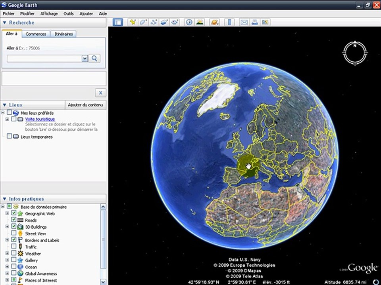
Task: Open the Ajouter menu
Action: point(86,13)
